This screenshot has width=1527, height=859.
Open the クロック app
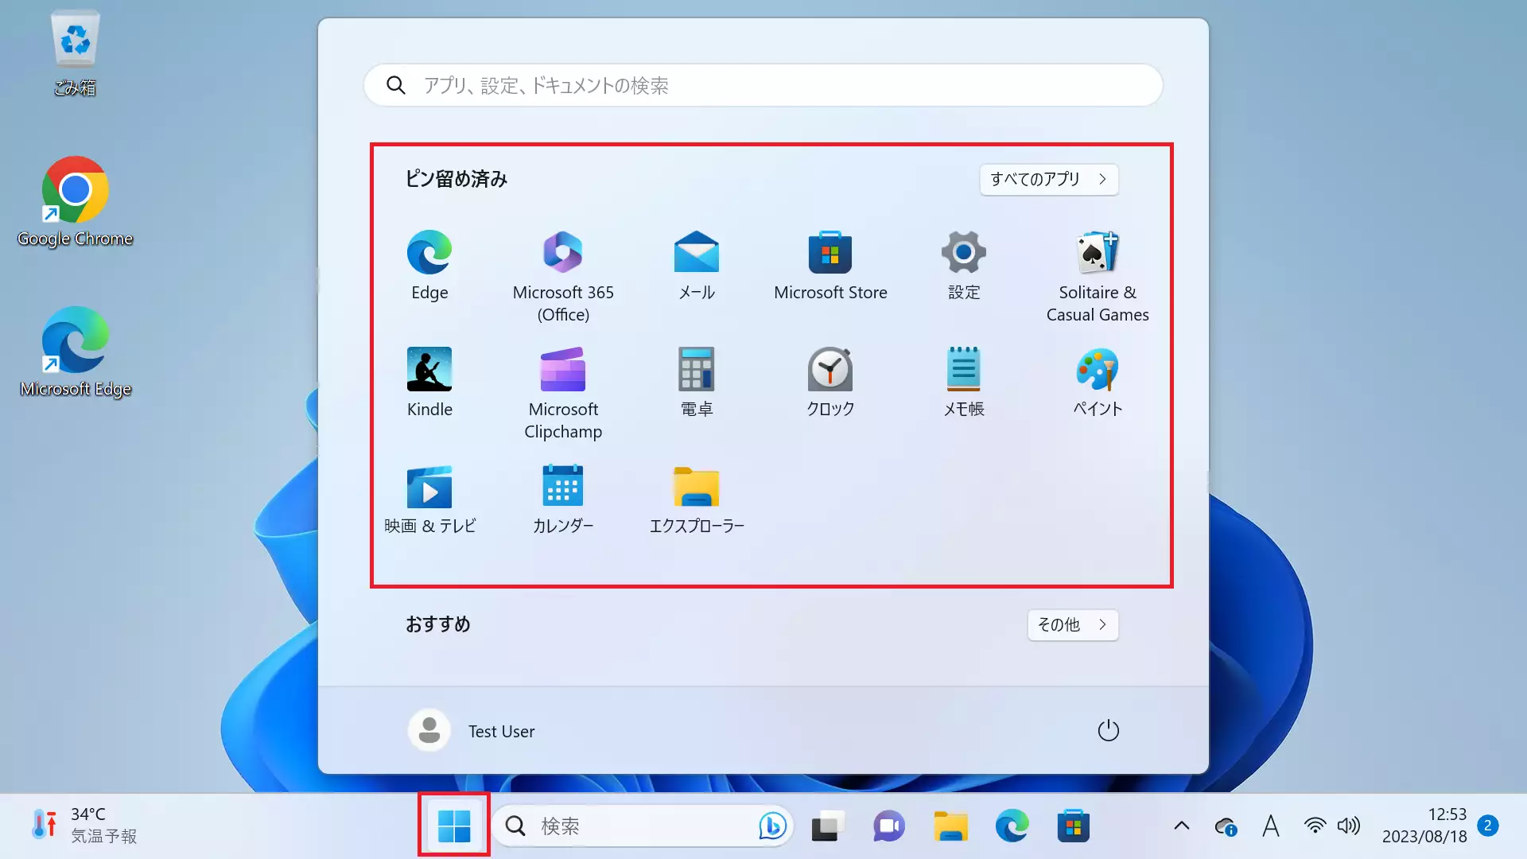[830, 383]
